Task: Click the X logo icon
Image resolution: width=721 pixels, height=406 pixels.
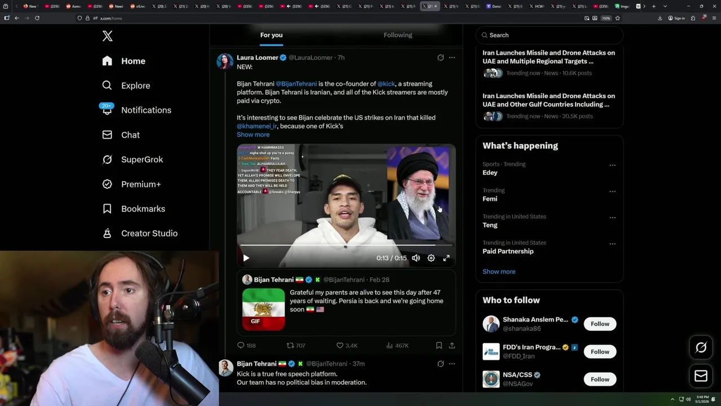Action: click(x=108, y=36)
